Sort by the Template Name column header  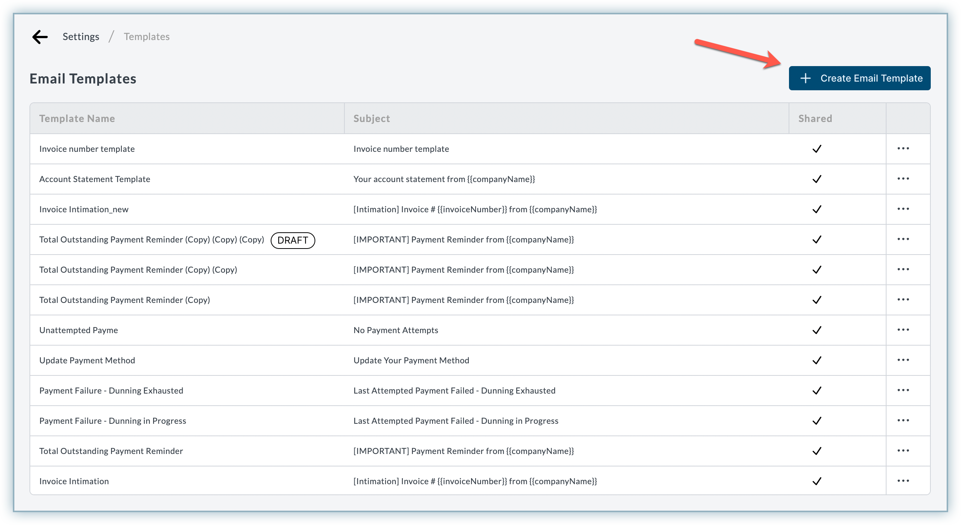coord(77,119)
